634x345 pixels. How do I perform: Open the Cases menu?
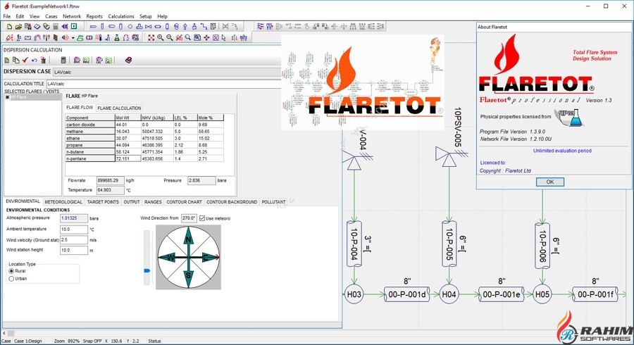point(51,17)
